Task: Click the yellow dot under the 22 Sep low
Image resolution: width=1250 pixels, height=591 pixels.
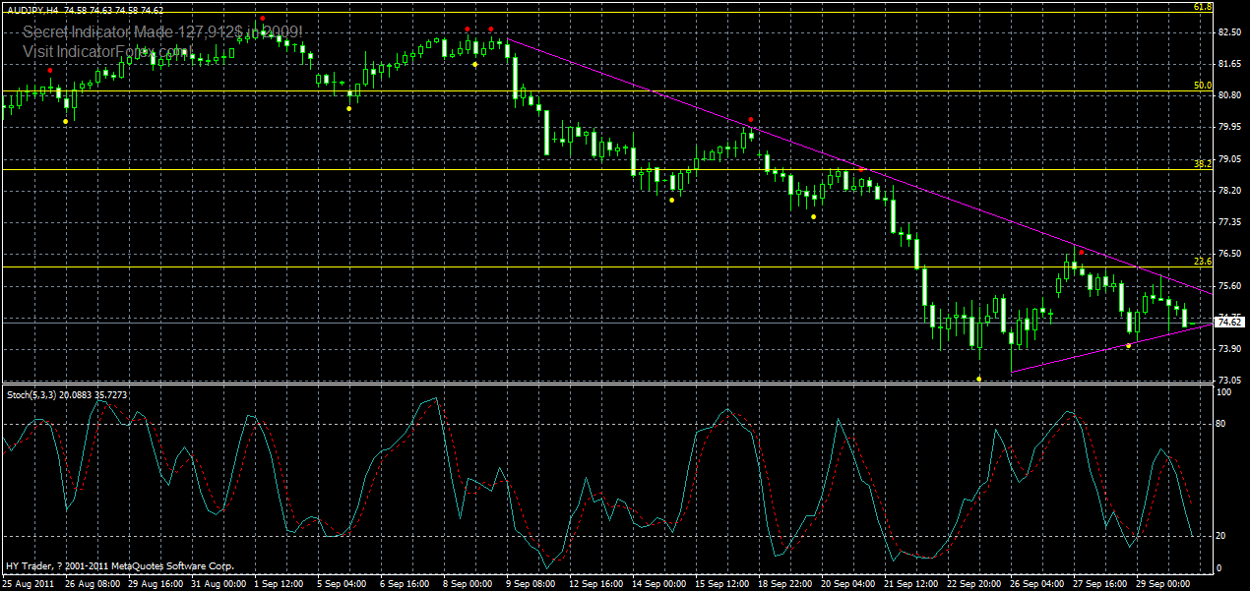Action: coord(979,379)
